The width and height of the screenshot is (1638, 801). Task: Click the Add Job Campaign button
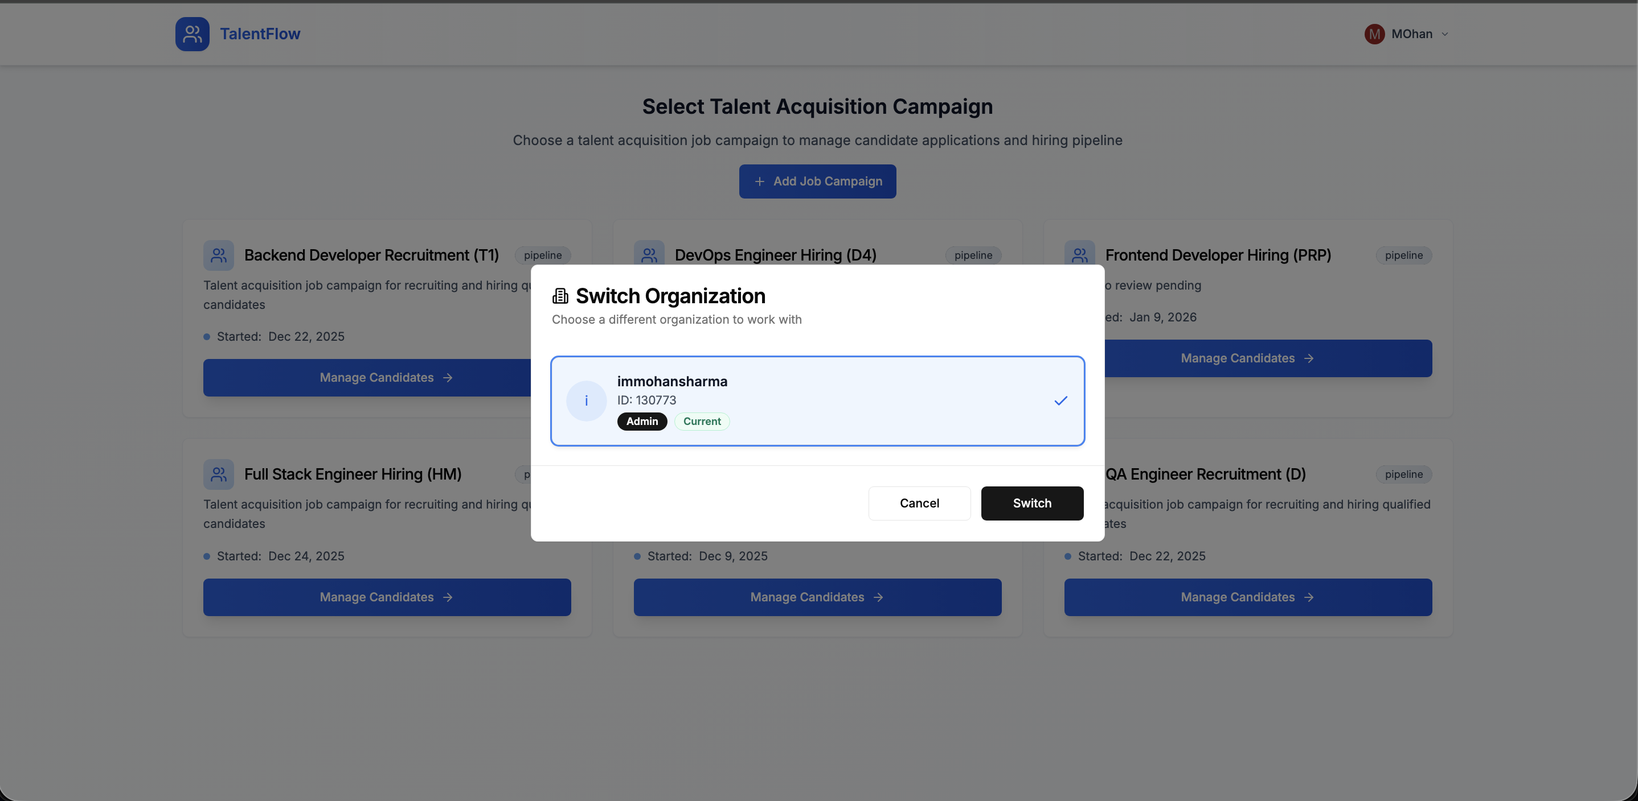pos(817,181)
